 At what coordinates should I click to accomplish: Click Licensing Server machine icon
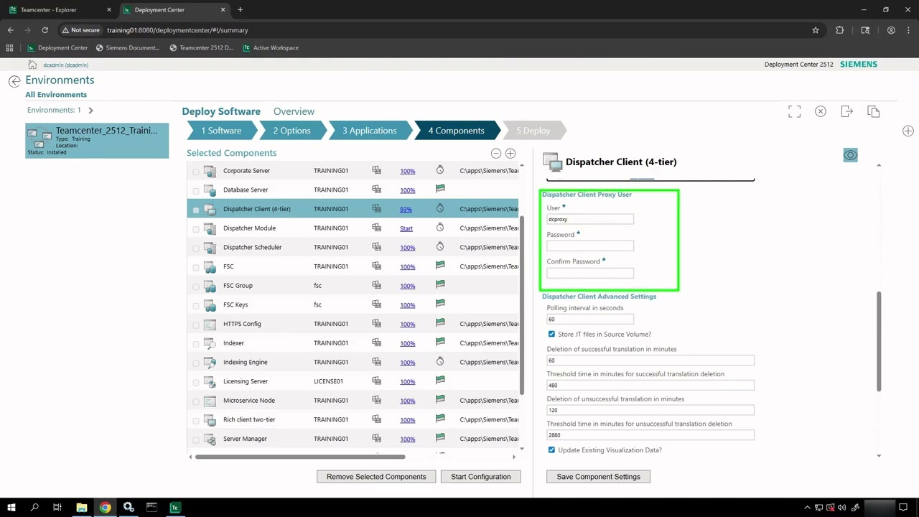[x=376, y=381]
